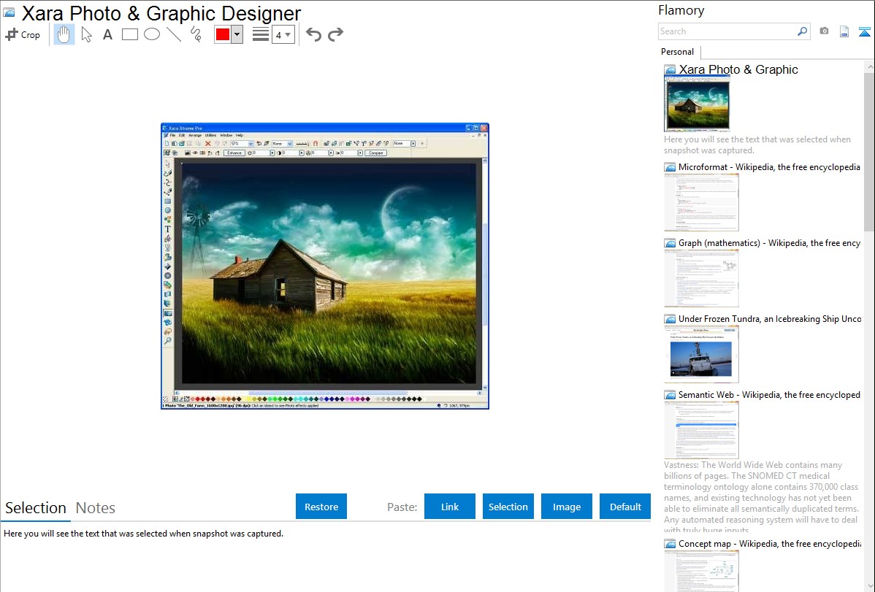Paste as Link button

click(450, 507)
